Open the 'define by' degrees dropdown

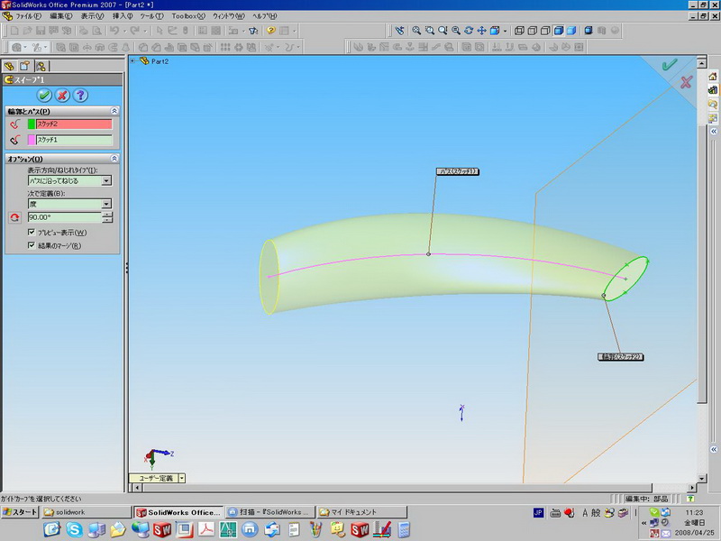coord(106,204)
